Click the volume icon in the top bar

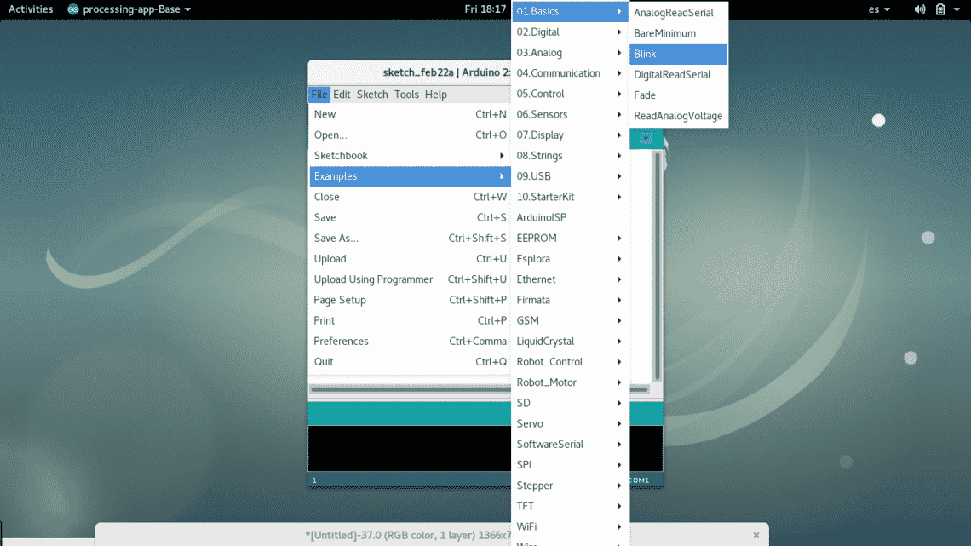pyautogui.click(x=920, y=9)
